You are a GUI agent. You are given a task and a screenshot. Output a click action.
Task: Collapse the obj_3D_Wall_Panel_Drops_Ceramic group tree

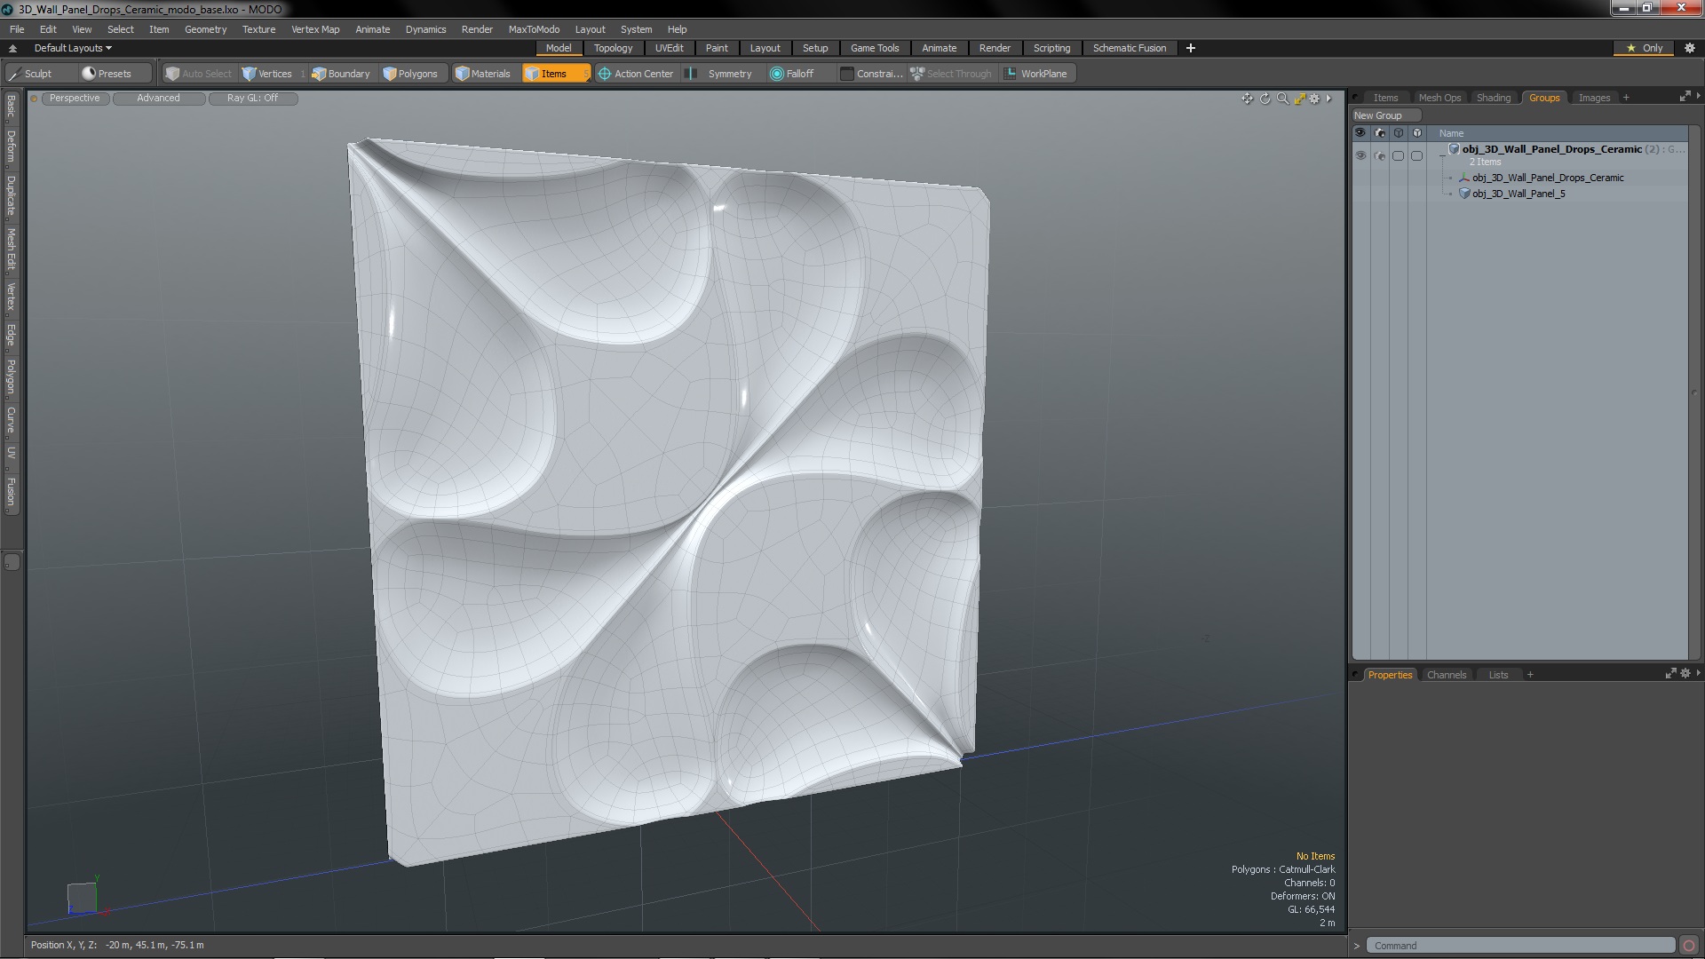pos(1442,155)
